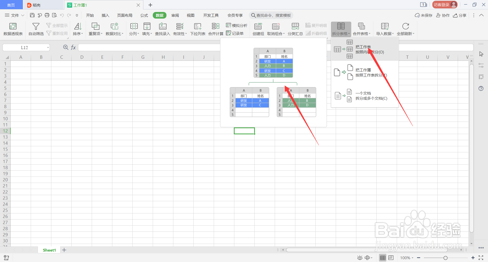The height and width of the screenshot is (262, 488).
Task: Click 全部刷新 refresh all icon
Action: [x=406, y=26]
